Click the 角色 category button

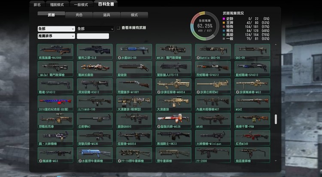(79, 15)
